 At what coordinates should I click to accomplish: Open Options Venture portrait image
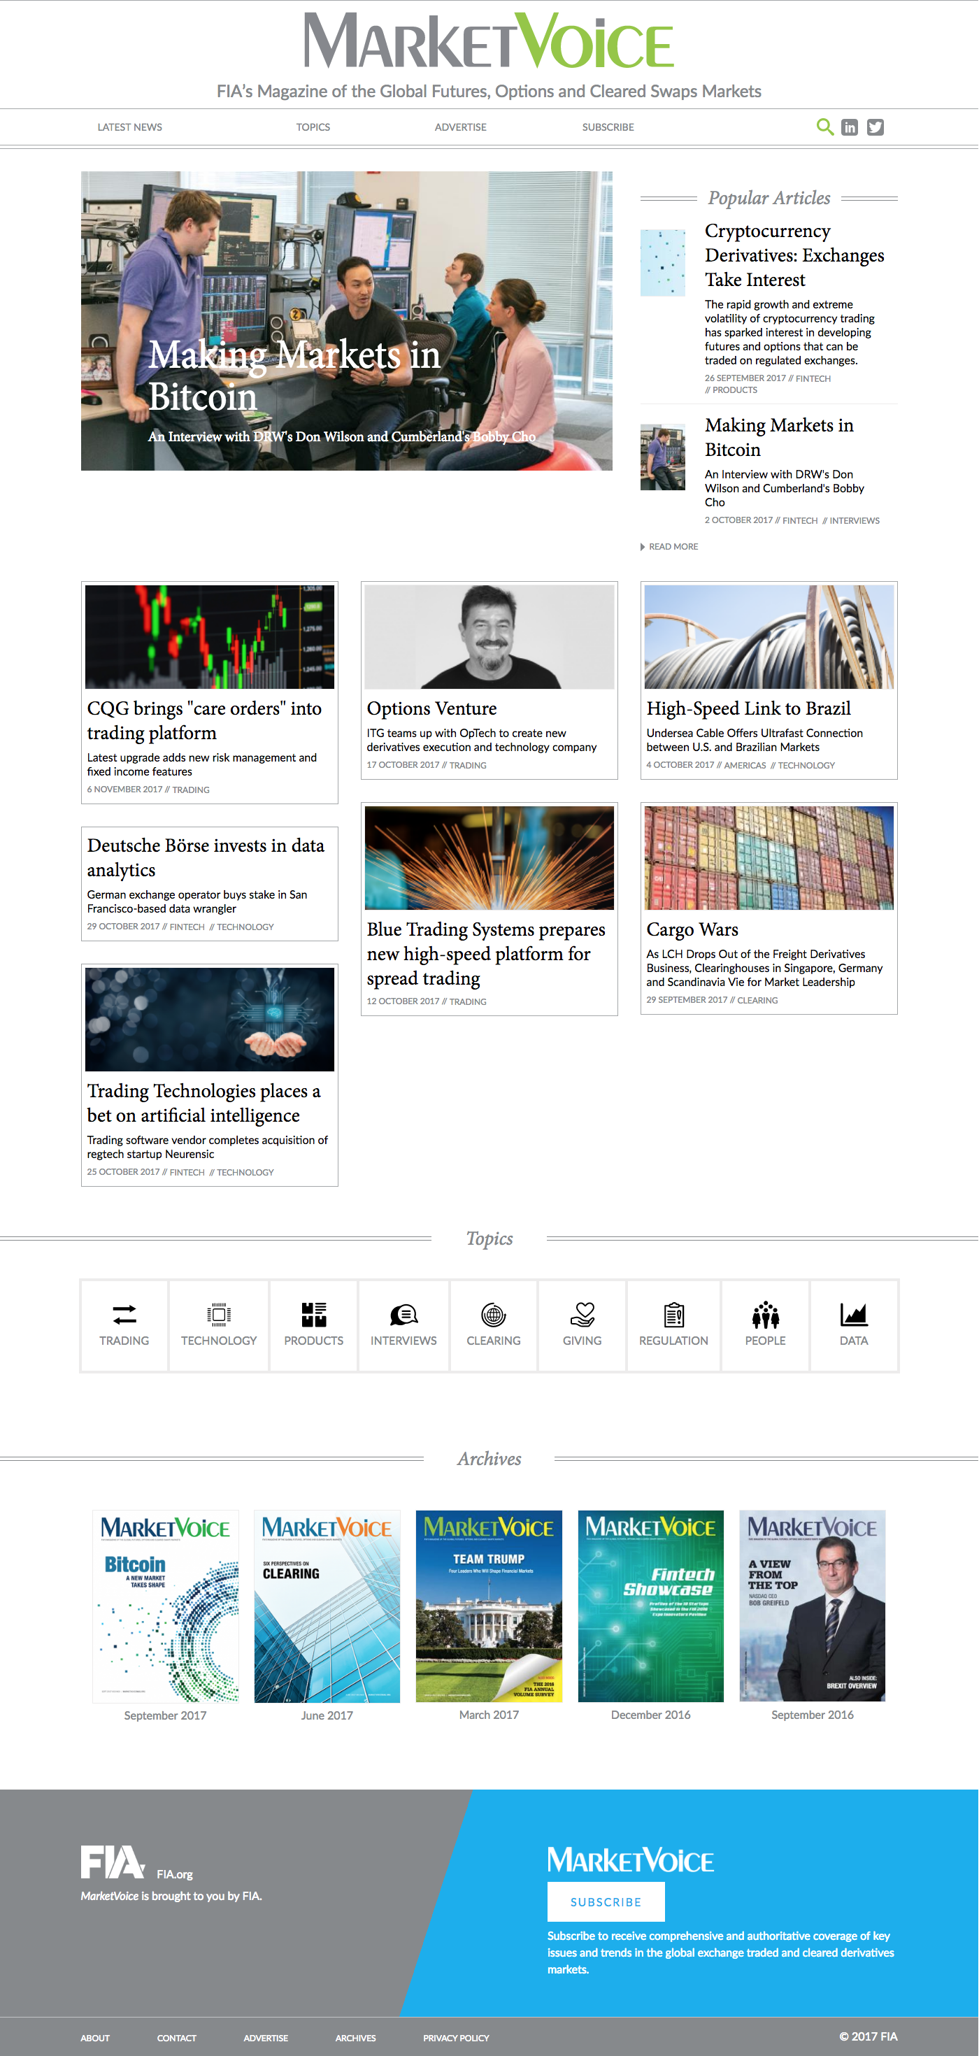489,637
